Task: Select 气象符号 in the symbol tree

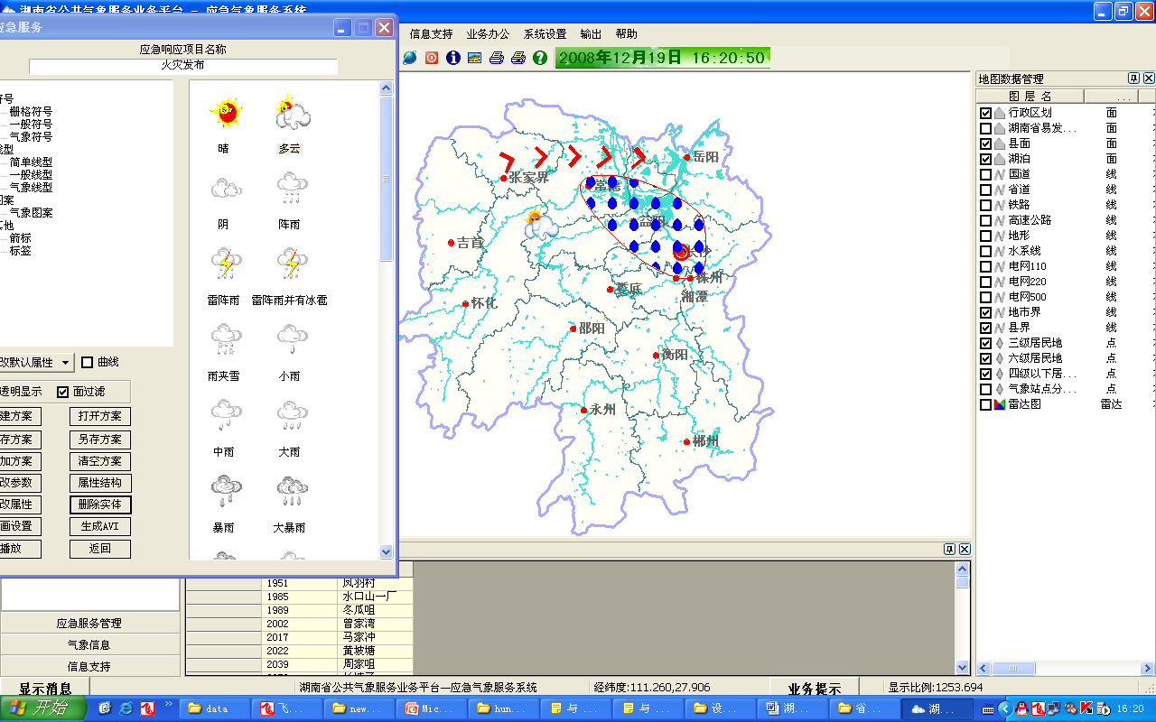Action: pyautogui.click(x=31, y=137)
